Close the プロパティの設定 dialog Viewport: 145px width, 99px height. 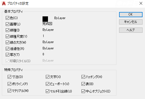click(x=141, y=4)
